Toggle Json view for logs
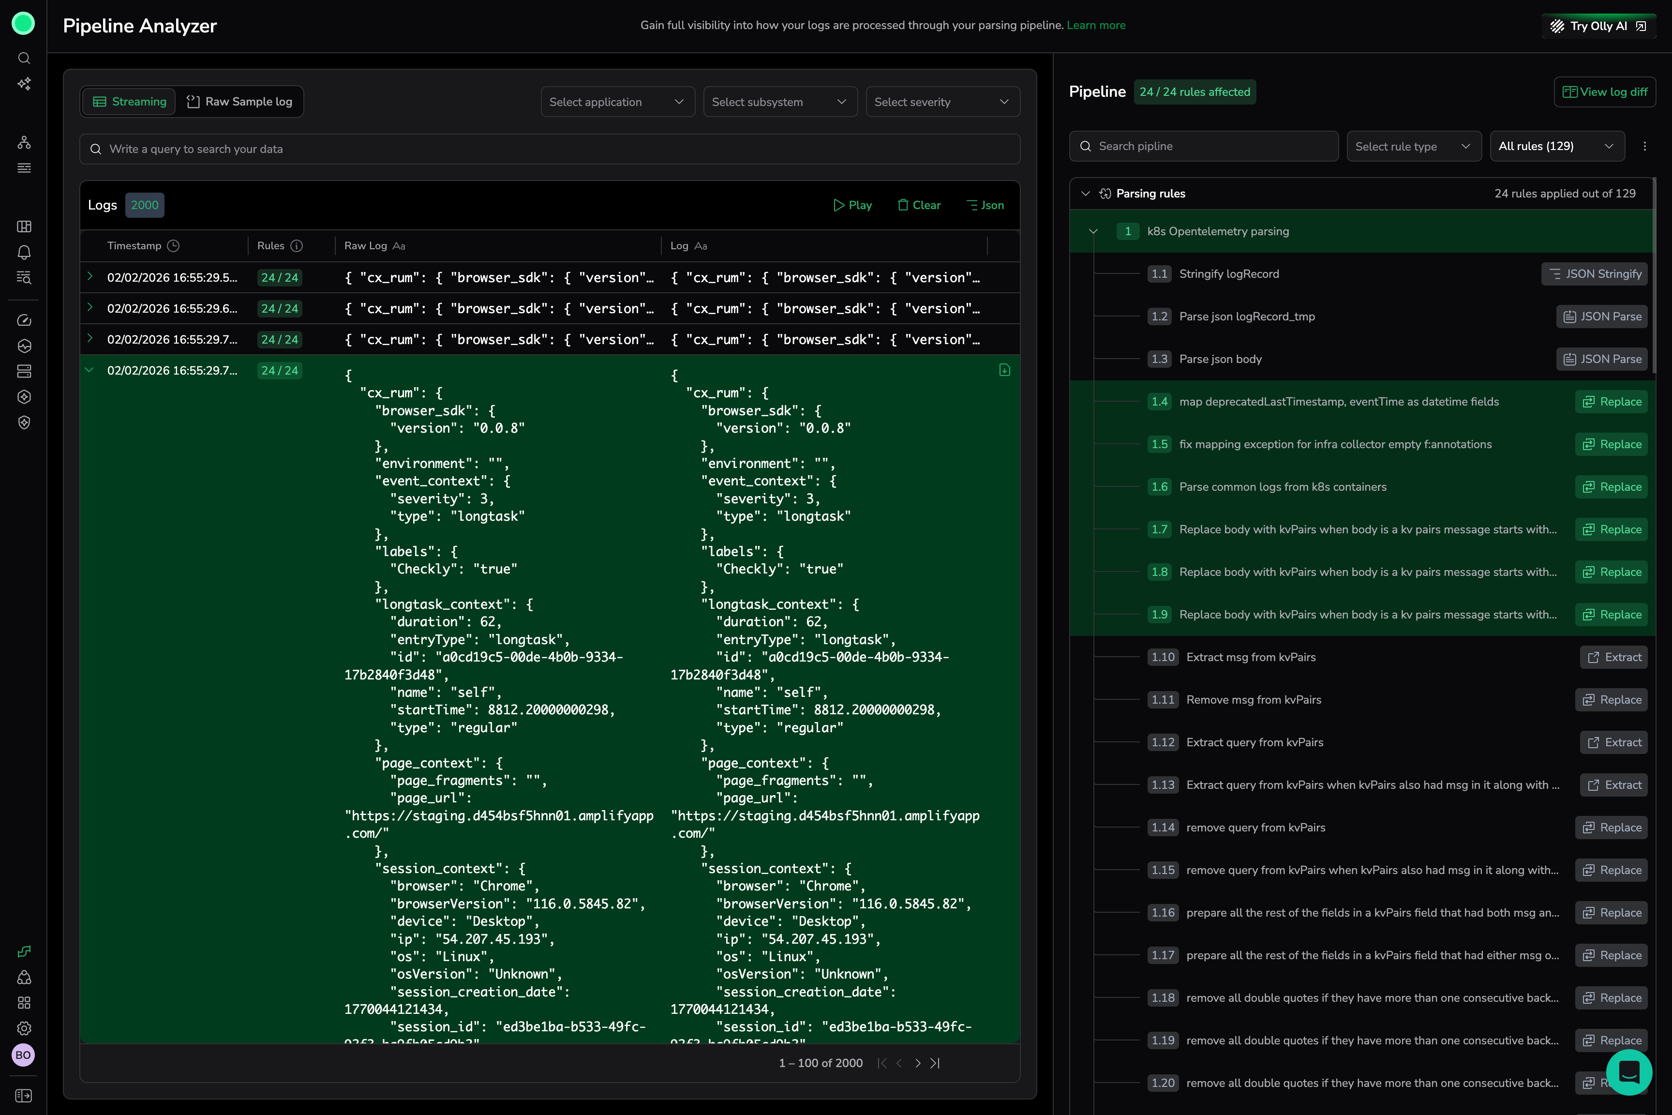Screen dimensions: 1672x1115 985,206
